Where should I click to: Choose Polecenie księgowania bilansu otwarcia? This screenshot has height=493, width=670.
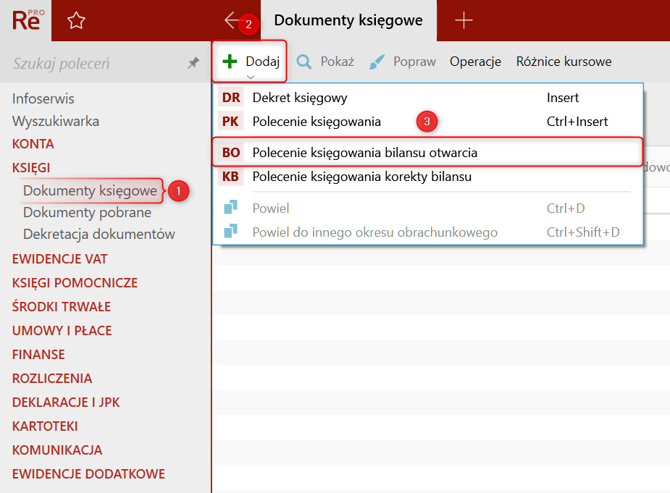tap(364, 153)
